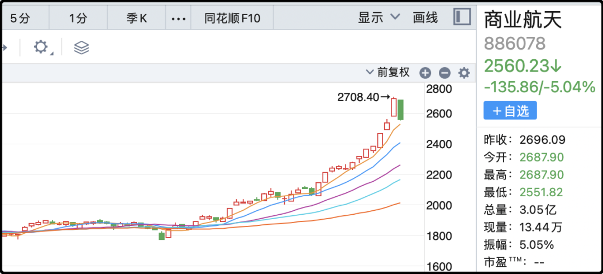Viewport: 603px width, 274px height.
Task: Switch to the 1分 period tab
Action: pyautogui.click(x=79, y=18)
